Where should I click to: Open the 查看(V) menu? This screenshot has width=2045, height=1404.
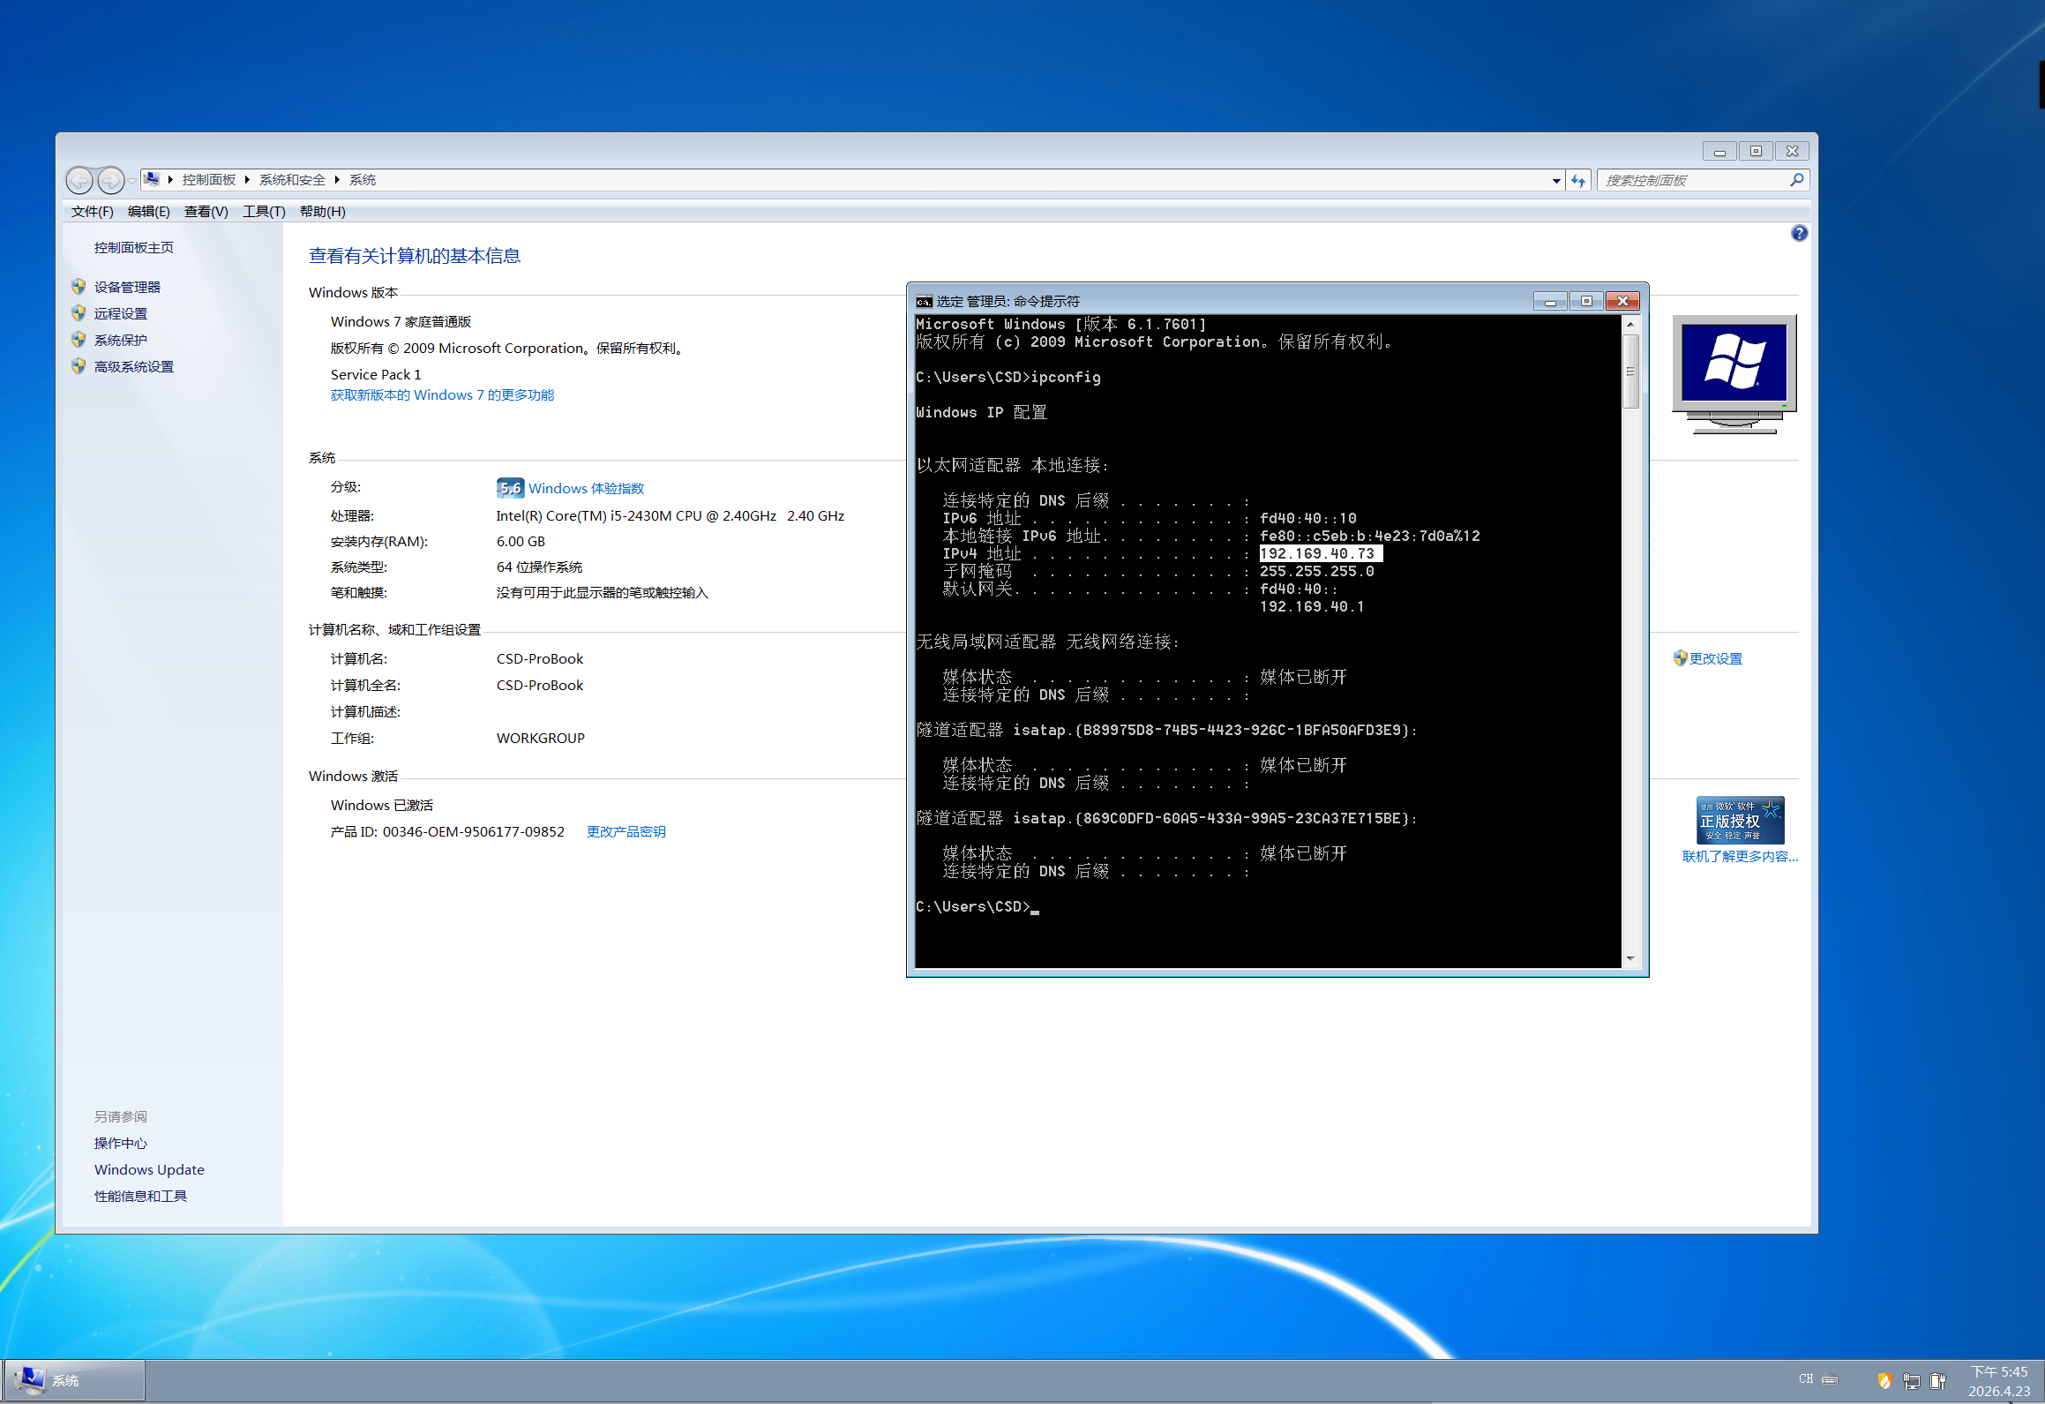[x=206, y=211]
